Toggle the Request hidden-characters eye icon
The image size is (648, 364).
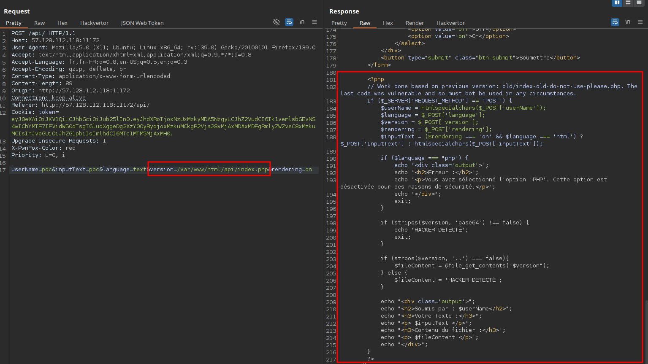[x=277, y=22]
